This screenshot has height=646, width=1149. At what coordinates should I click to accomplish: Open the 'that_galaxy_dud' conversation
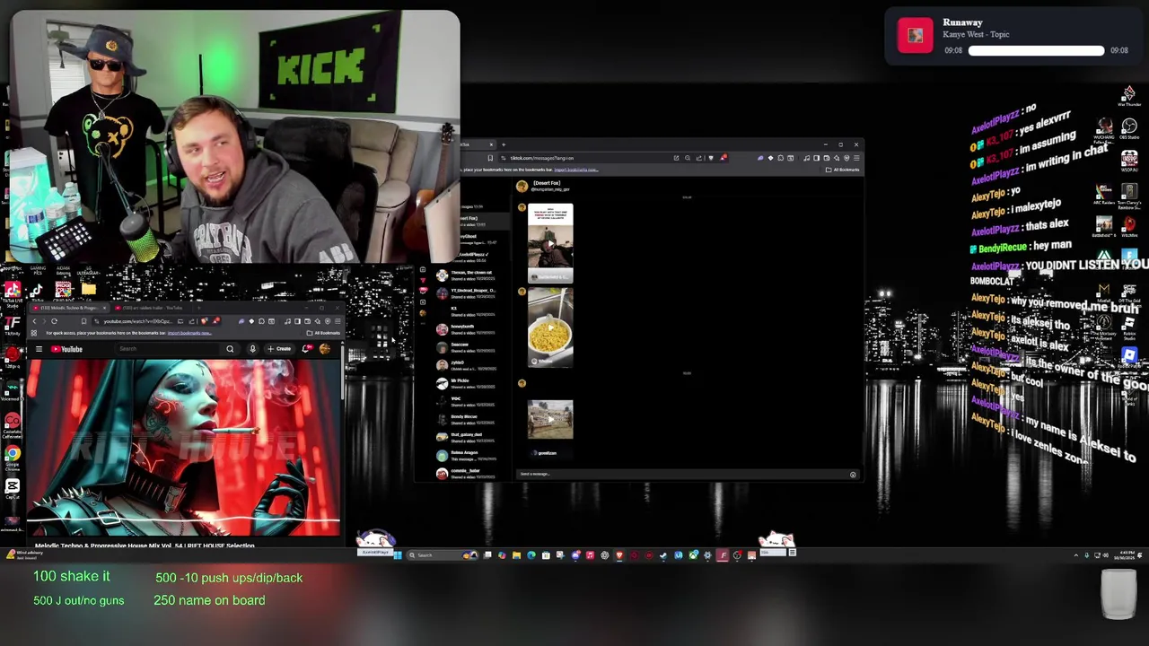coord(467,437)
